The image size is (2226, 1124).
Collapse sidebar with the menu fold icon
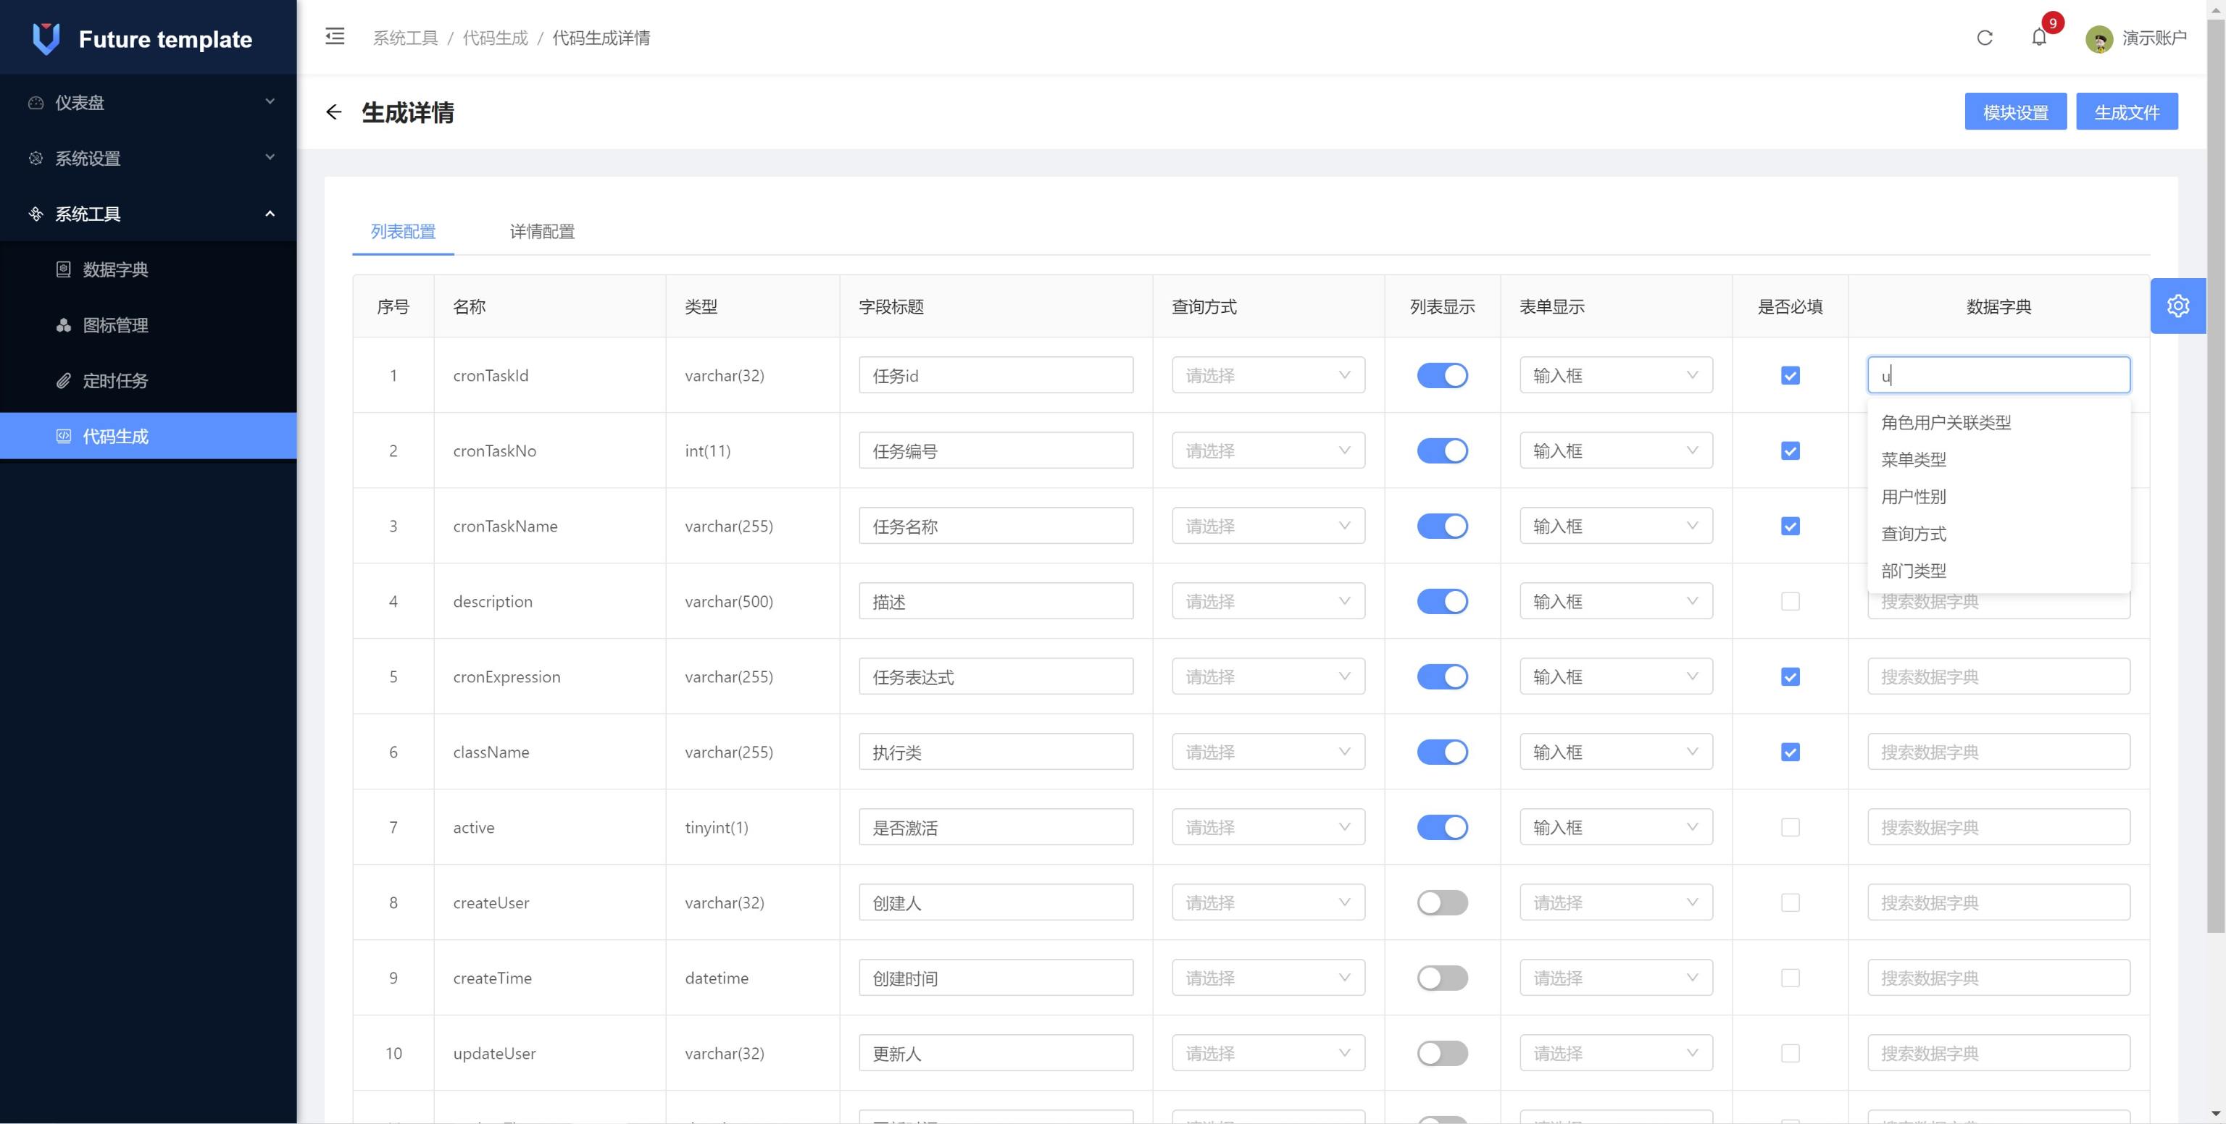pyautogui.click(x=335, y=36)
